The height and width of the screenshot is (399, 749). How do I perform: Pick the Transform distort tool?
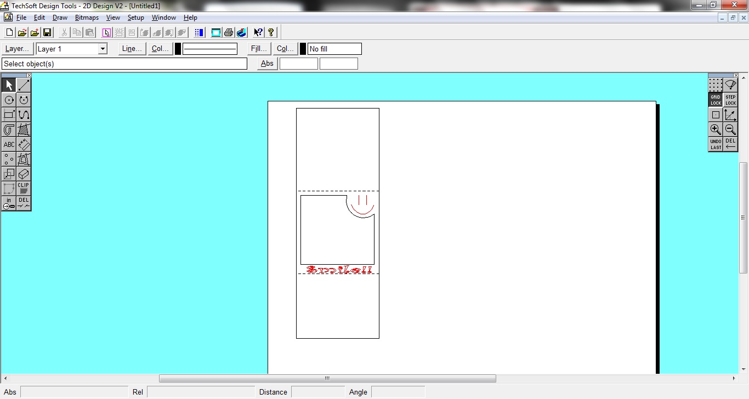pyautogui.click(x=24, y=159)
